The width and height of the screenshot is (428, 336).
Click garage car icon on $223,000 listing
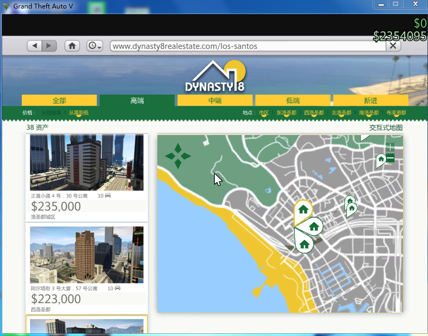[x=118, y=288]
